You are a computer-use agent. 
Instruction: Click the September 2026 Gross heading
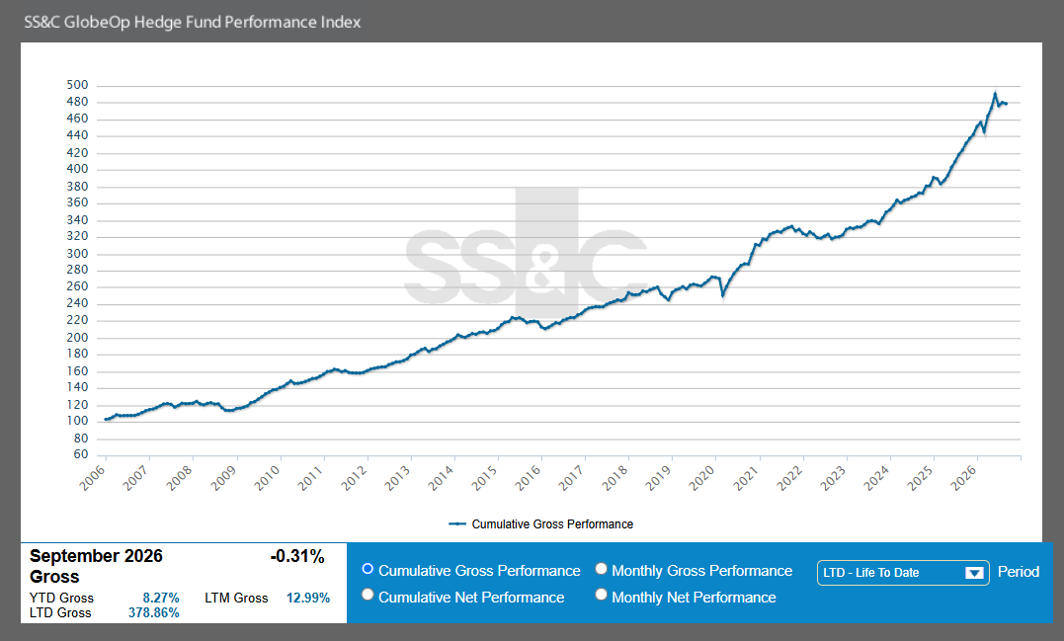(97, 566)
